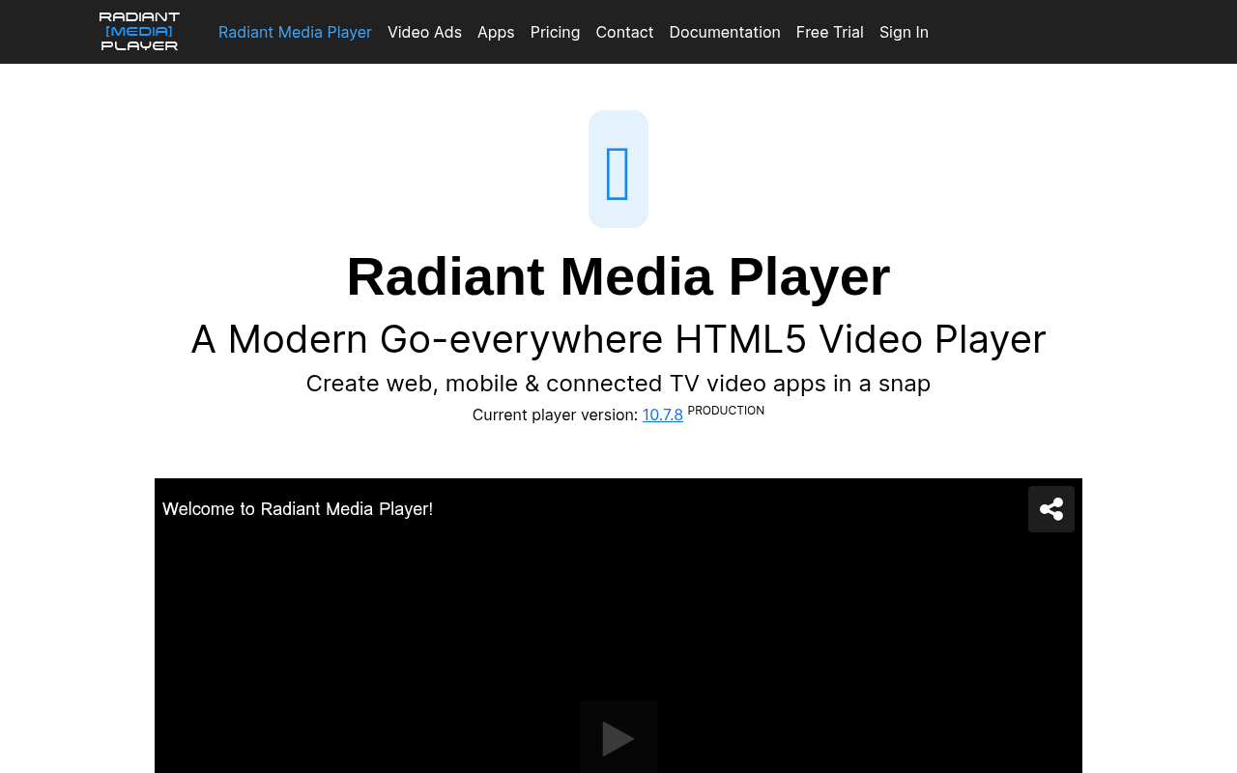Click Sign In in the navbar

(x=904, y=32)
